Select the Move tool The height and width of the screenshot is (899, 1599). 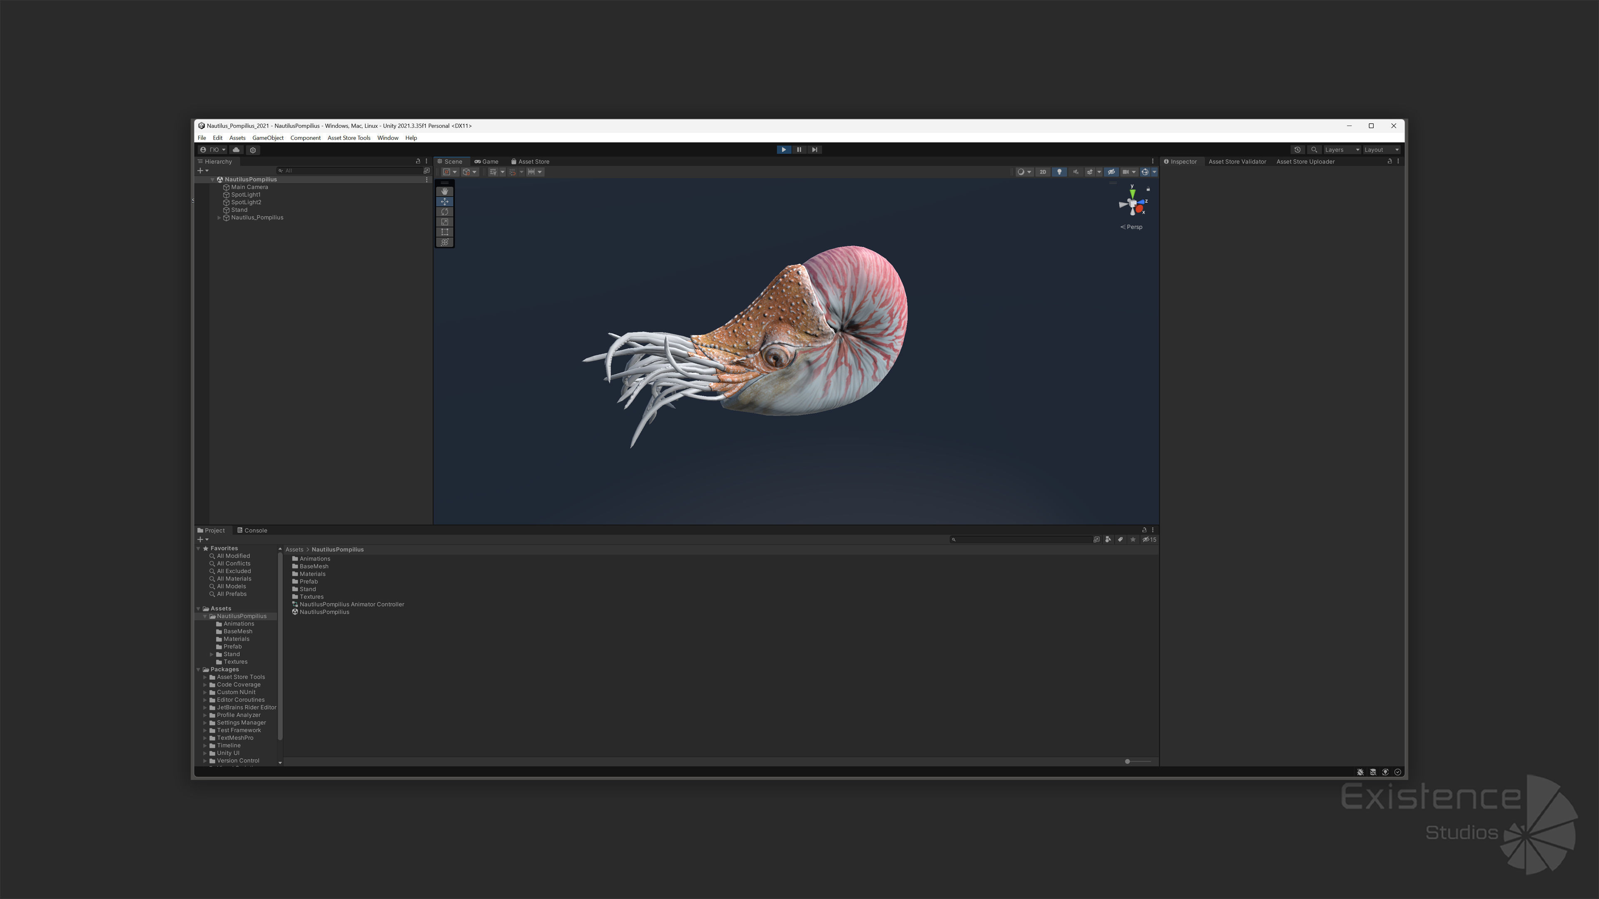point(444,201)
